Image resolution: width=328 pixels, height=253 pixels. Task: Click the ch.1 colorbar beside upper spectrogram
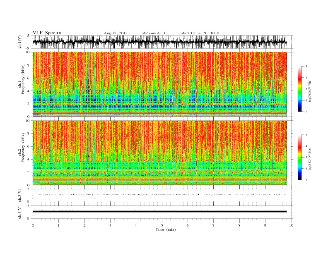coord(299,89)
